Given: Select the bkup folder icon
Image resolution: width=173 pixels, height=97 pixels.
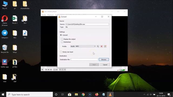Looking at the screenshot, I should click(x=15, y=49).
